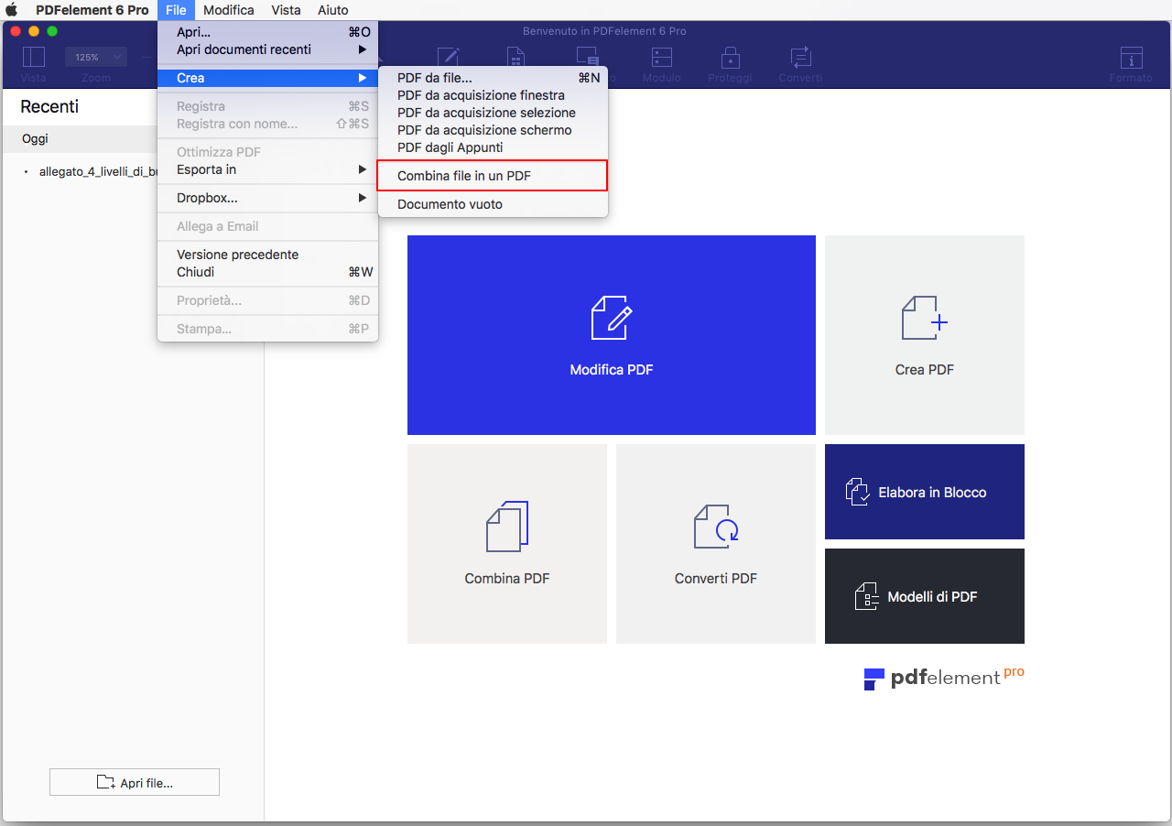
Task: Click the Modelli di PDF label
Action: coord(932,597)
